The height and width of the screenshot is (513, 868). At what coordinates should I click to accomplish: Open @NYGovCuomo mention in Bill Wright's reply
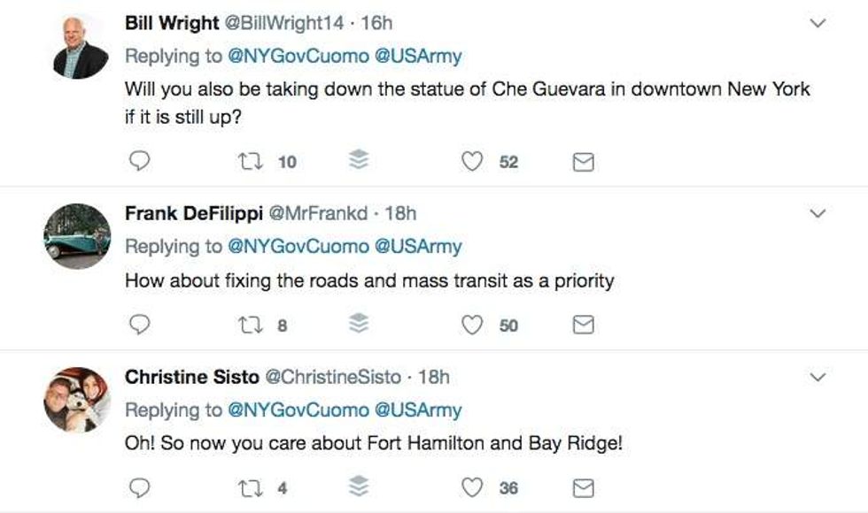298,57
